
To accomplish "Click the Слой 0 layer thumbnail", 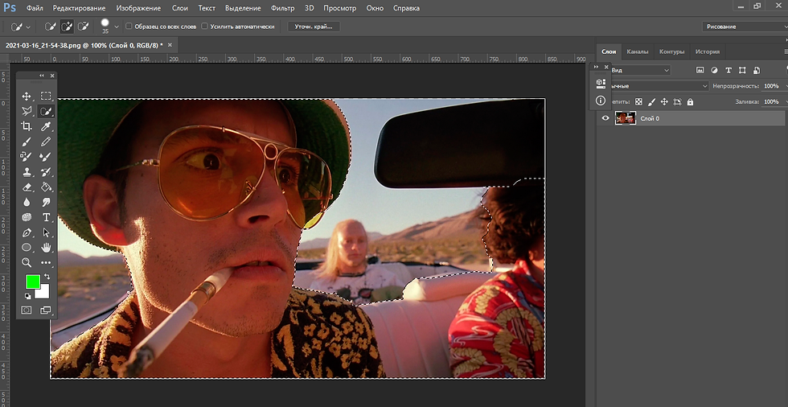I will tap(626, 118).
